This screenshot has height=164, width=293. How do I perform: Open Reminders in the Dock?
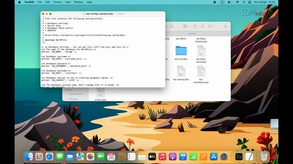(x=131, y=157)
